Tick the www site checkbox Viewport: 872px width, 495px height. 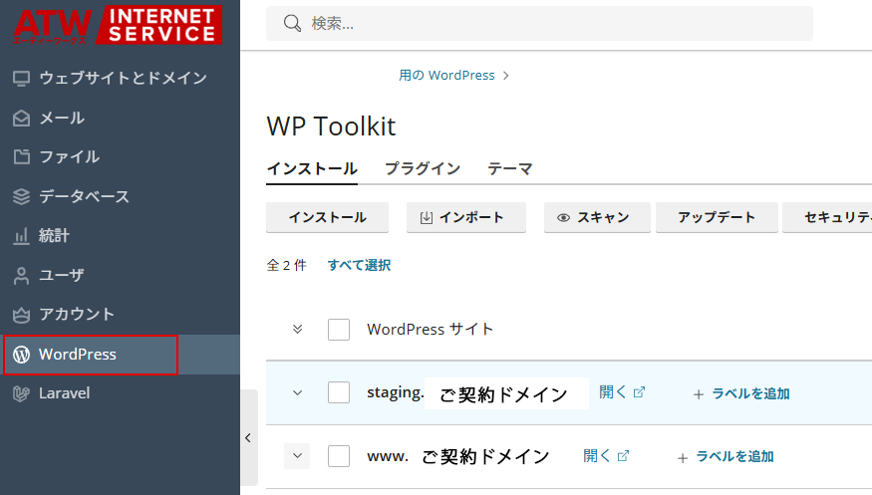coord(339,456)
